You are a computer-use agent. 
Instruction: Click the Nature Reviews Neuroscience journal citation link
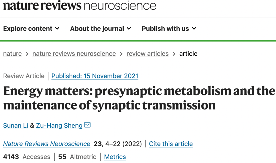(47, 144)
